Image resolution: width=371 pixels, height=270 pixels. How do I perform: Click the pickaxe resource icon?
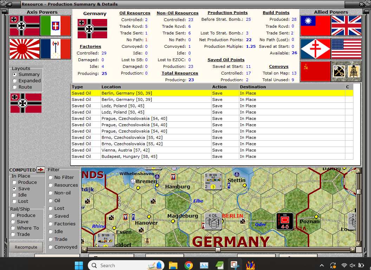coord(339,71)
